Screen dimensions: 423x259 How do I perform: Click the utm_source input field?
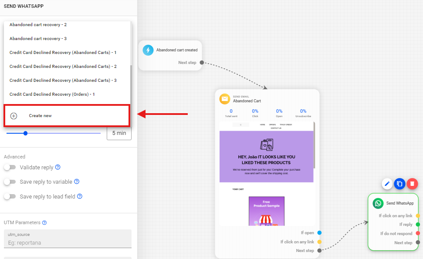point(68,242)
